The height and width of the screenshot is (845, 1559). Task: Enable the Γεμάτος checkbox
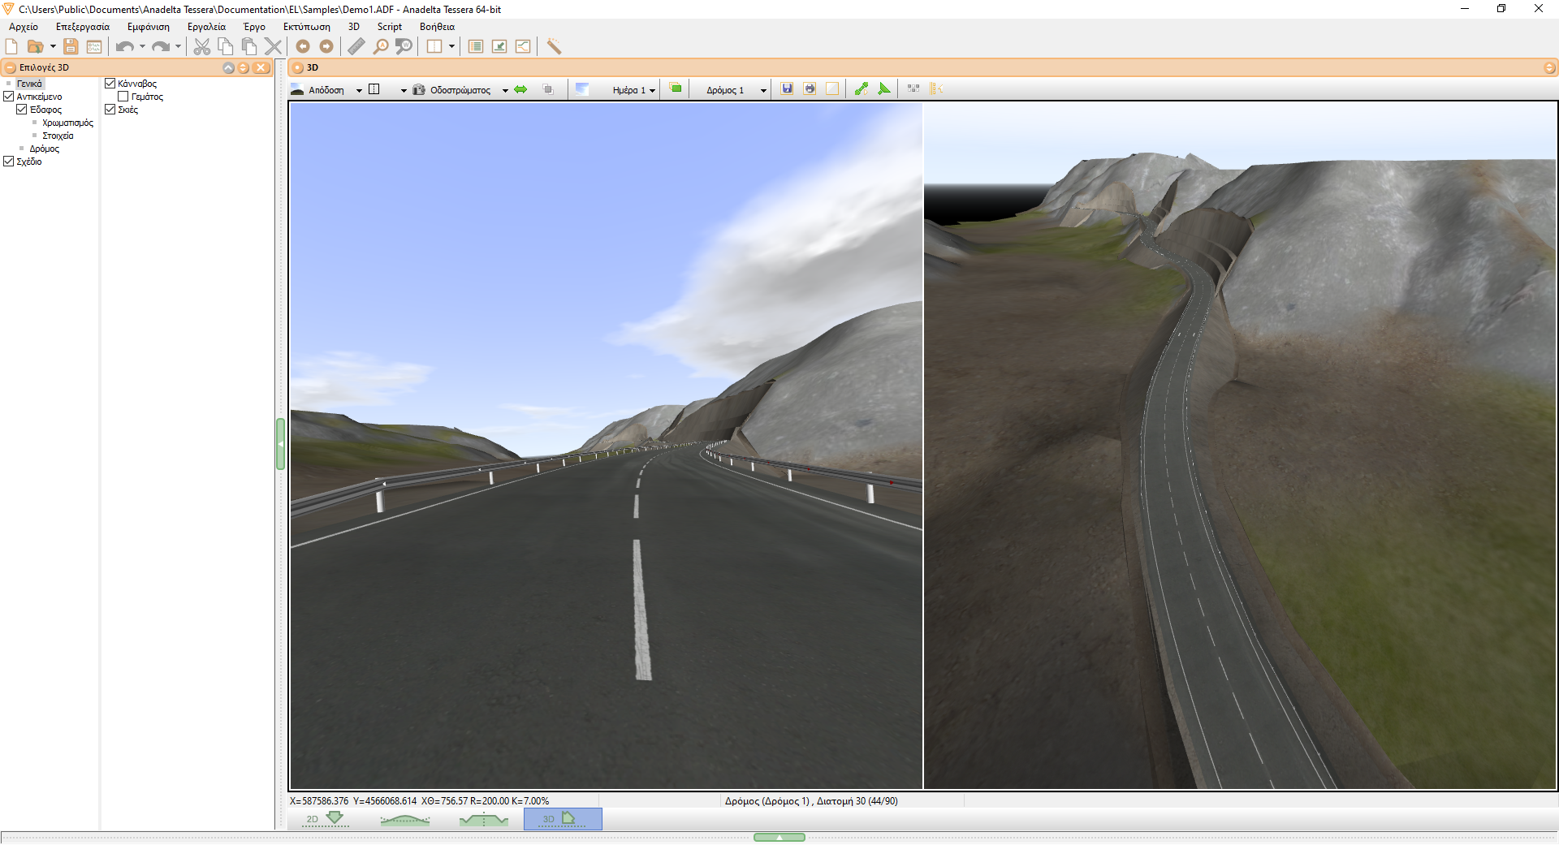pos(123,97)
